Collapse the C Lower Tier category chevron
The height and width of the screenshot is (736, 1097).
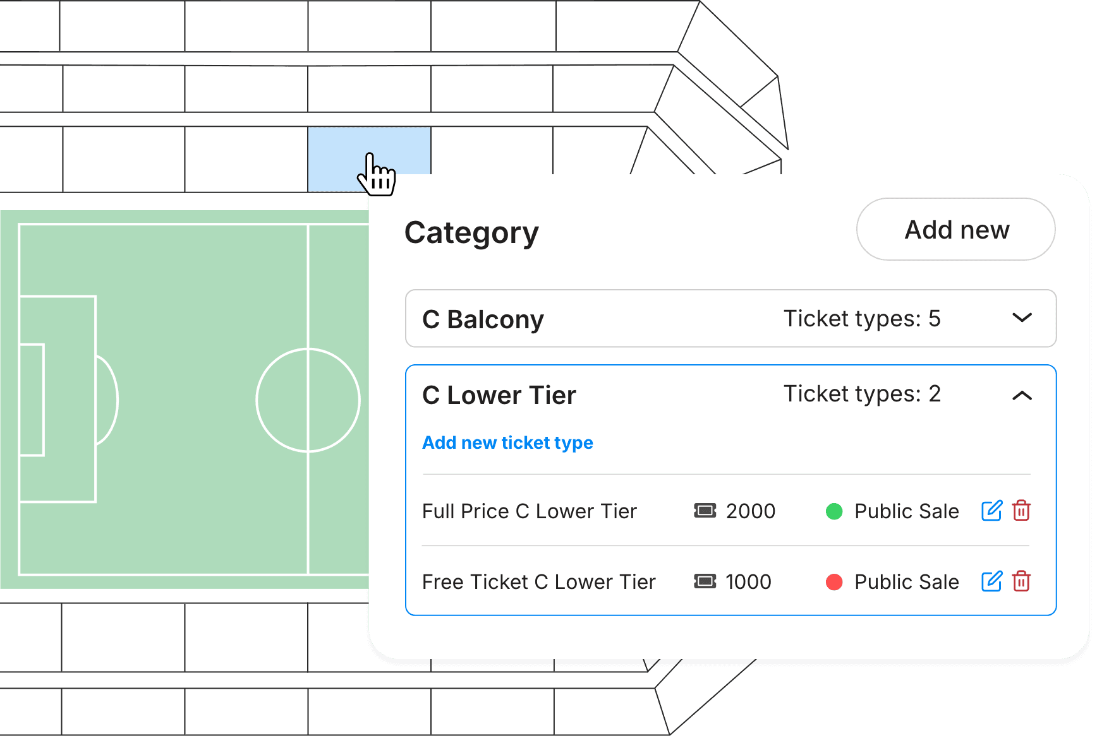tap(1022, 396)
